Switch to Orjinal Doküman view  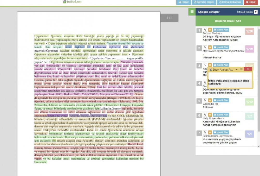pyautogui.click(x=230, y=2)
